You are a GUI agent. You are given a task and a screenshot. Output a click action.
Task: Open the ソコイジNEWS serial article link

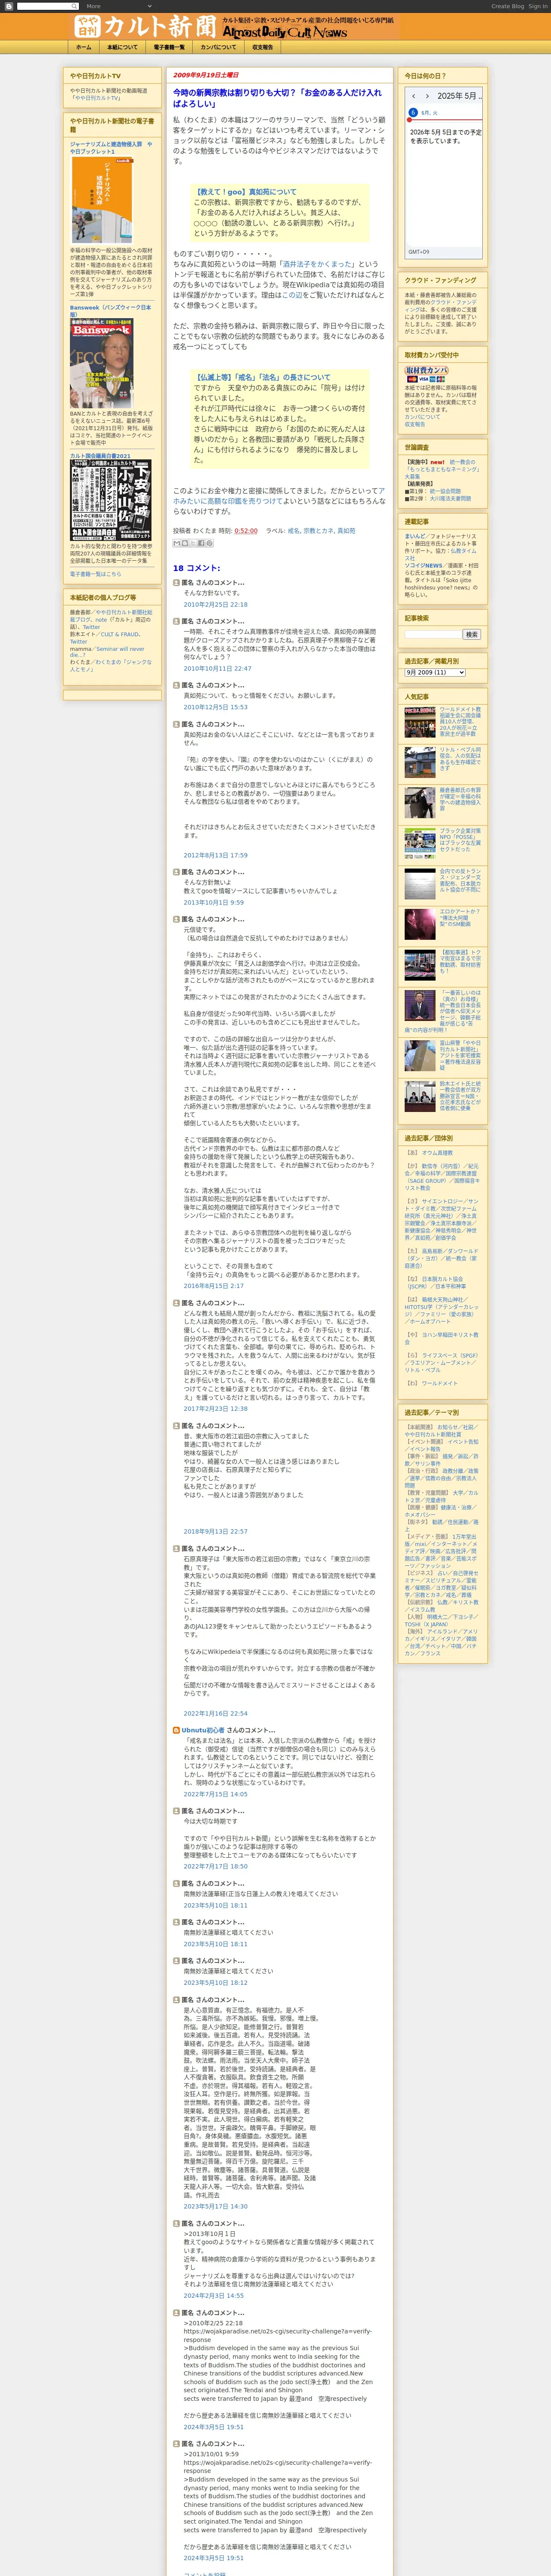pyautogui.click(x=424, y=565)
